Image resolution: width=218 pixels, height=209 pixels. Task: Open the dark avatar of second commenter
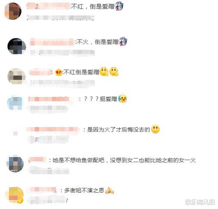click(17, 46)
